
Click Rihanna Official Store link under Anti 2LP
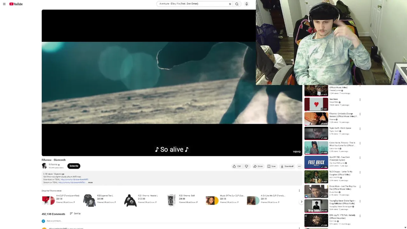tap(66, 202)
